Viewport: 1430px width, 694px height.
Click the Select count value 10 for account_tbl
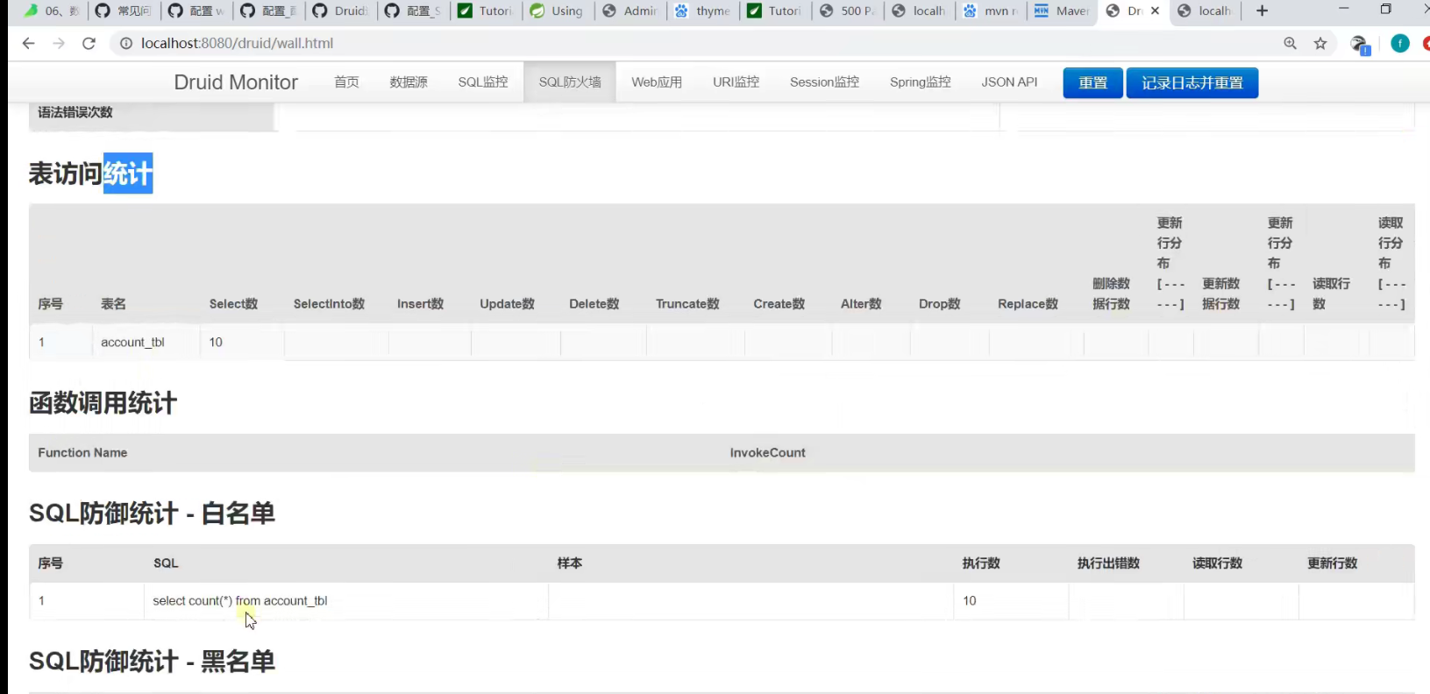tap(216, 343)
